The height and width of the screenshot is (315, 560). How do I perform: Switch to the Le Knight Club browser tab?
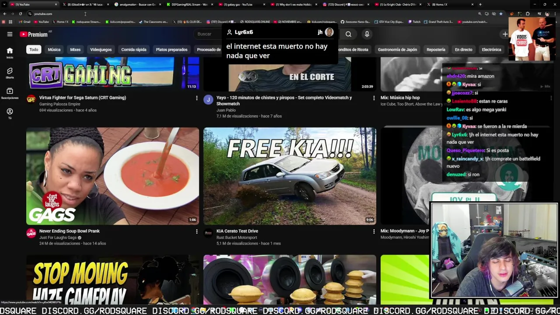(397, 4)
